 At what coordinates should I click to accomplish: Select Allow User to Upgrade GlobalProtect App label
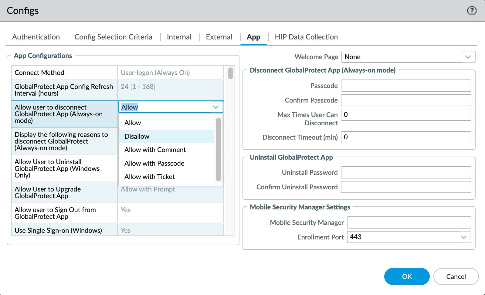coord(48,192)
